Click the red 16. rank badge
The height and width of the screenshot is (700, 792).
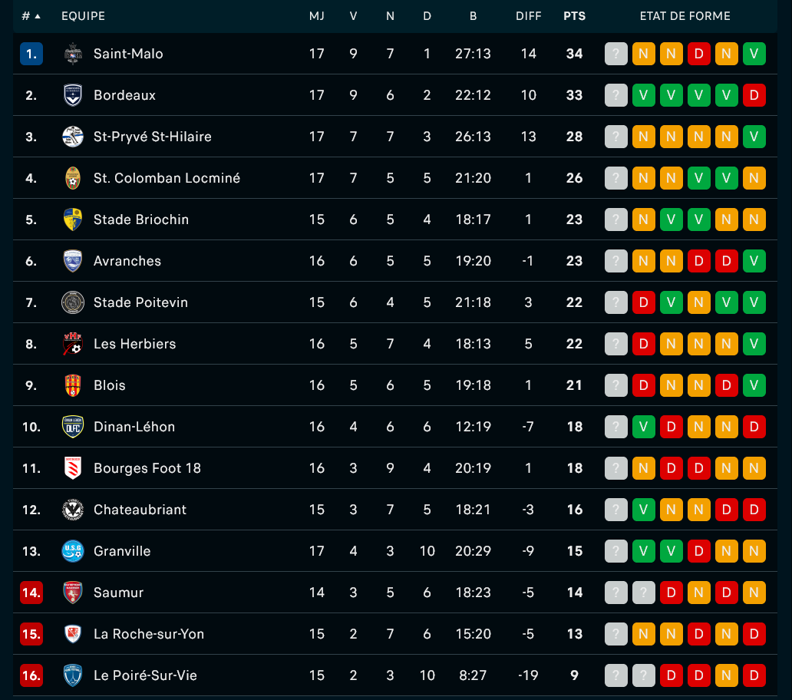pos(31,675)
